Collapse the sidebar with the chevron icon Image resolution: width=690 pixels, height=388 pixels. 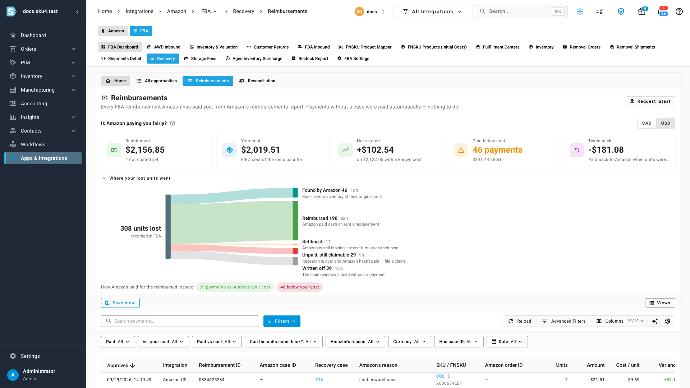click(x=77, y=11)
